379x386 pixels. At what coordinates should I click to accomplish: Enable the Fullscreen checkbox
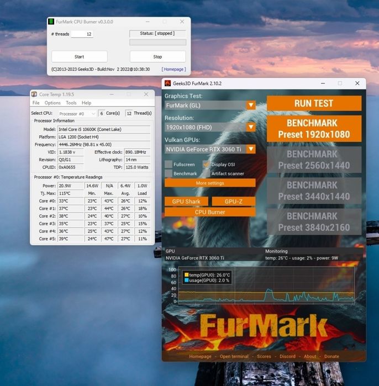[169, 164]
